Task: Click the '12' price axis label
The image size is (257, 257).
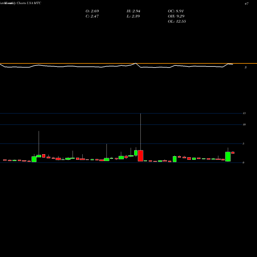Action: pyautogui.click(x=244, y=113)
